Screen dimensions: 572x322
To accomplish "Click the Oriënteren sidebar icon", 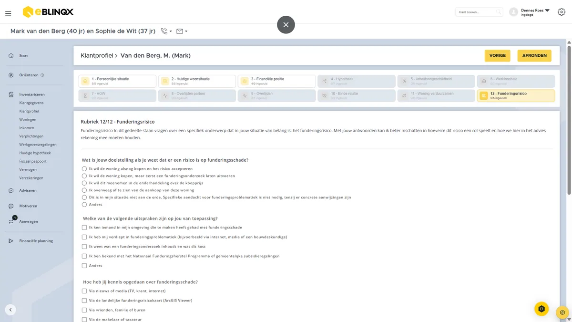I will click(x=11, y=75).
